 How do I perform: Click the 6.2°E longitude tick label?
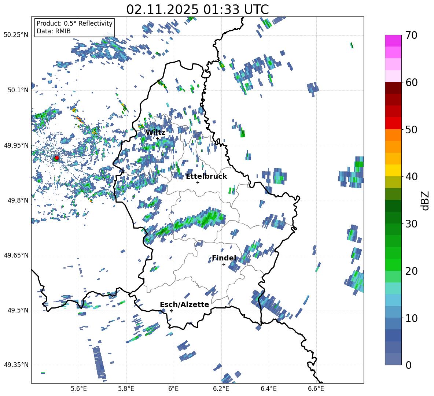coord(221,389)
